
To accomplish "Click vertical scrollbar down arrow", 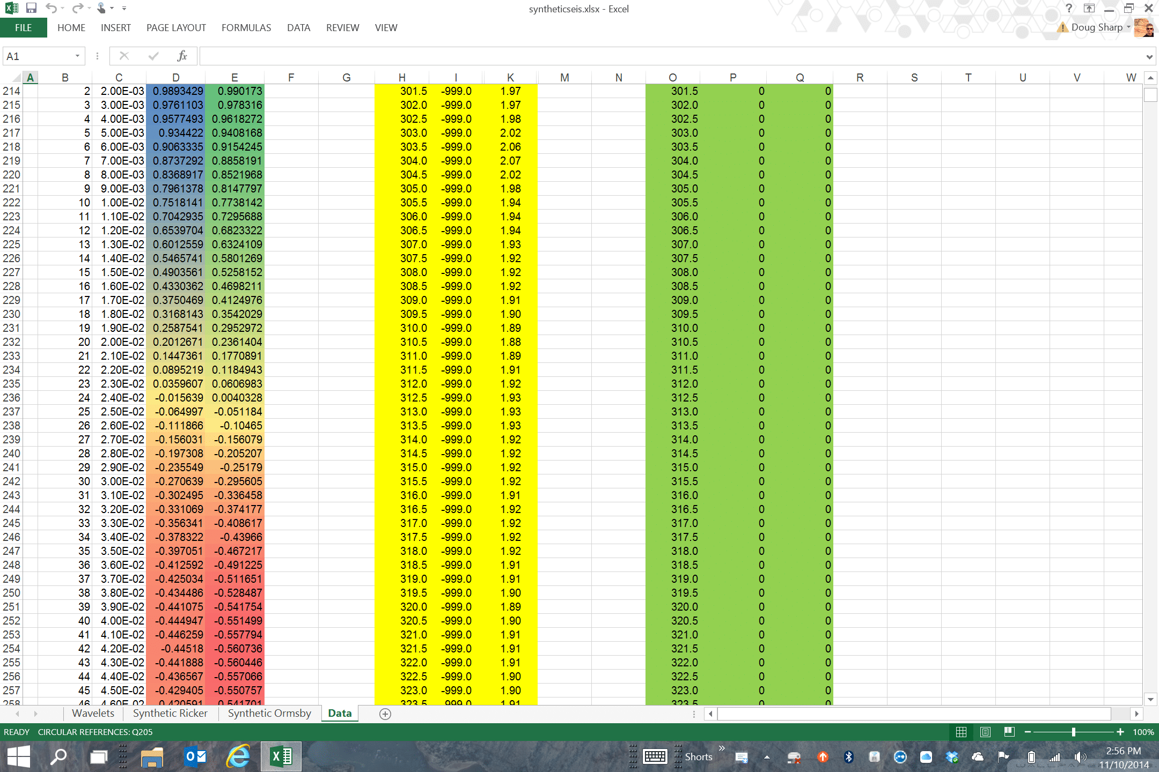I will pyautogui.click(x=1150, y=699).
